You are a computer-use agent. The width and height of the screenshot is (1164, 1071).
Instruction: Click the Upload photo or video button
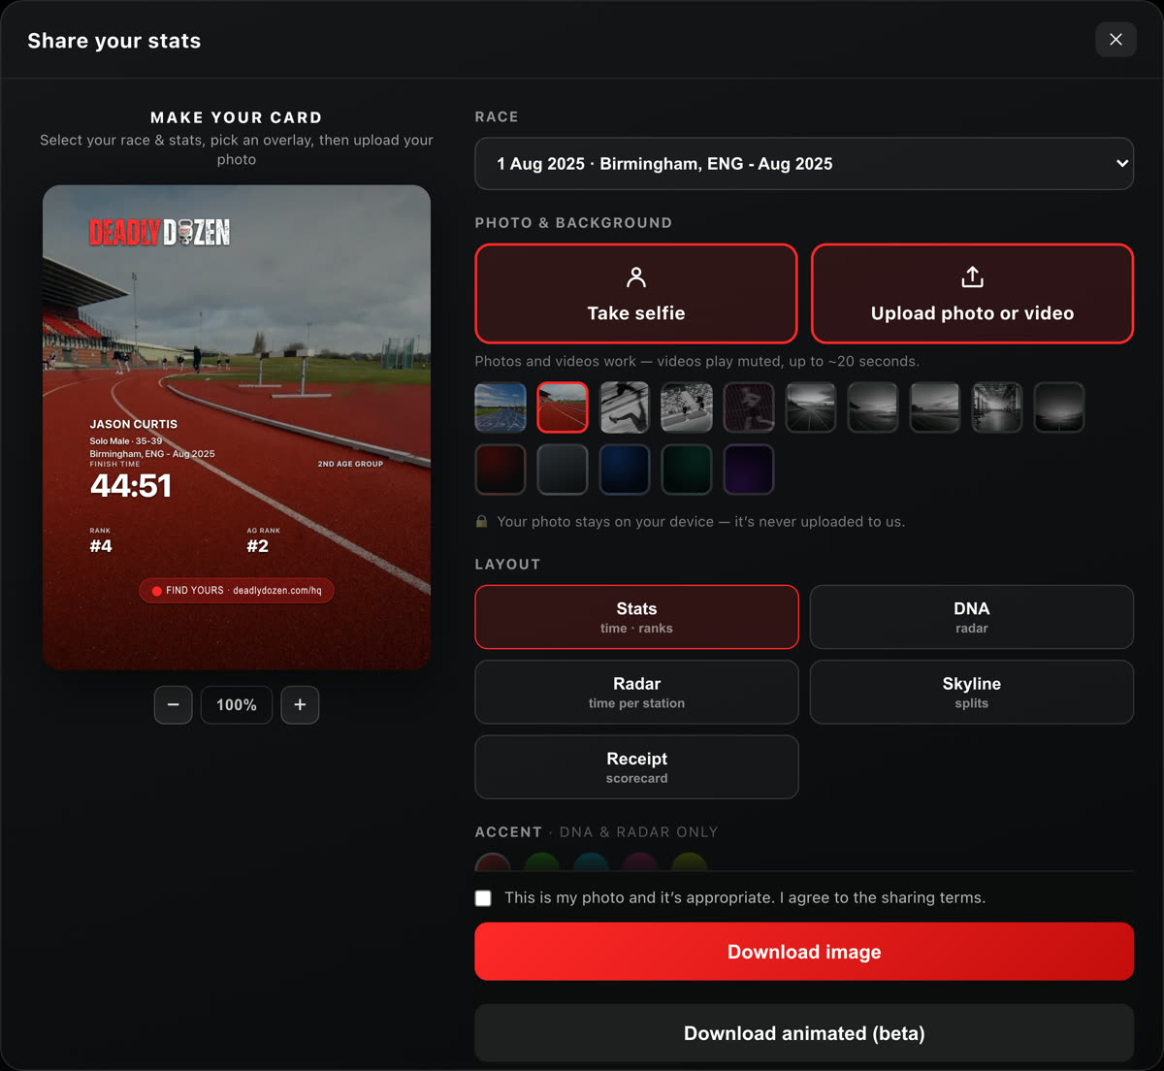pyautogui.click(x=972, y=293)
